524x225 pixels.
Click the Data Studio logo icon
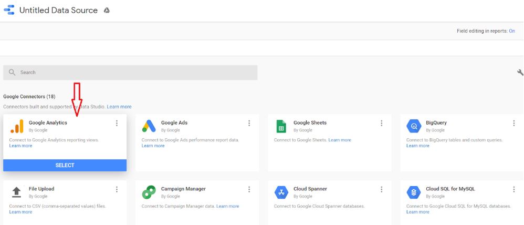[9, 10]
